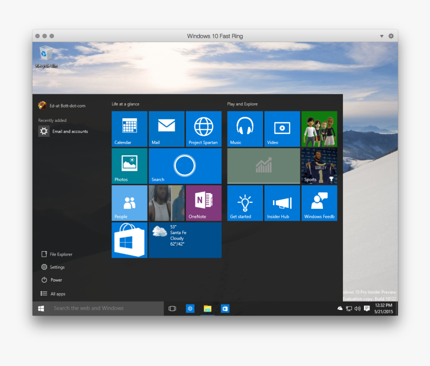Launch Project Spartan browser tile

click(203, 129)
